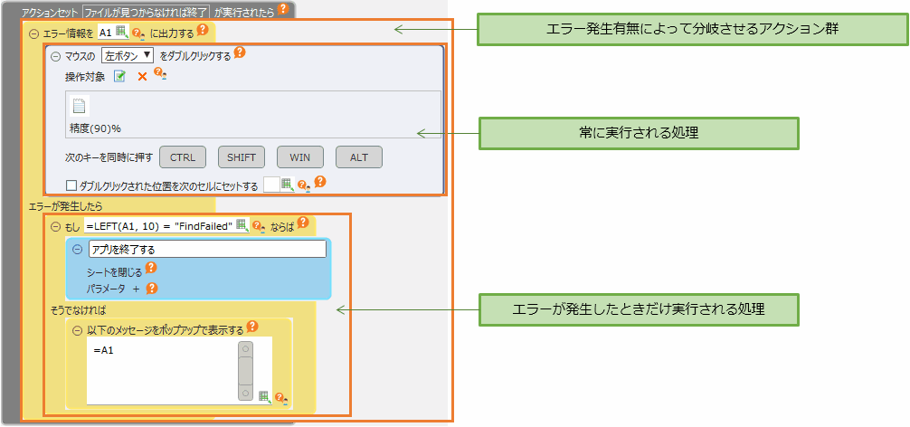Collapse the もし condition block
The height and width of the screenshot is (427, 910).
click(56, 226)
